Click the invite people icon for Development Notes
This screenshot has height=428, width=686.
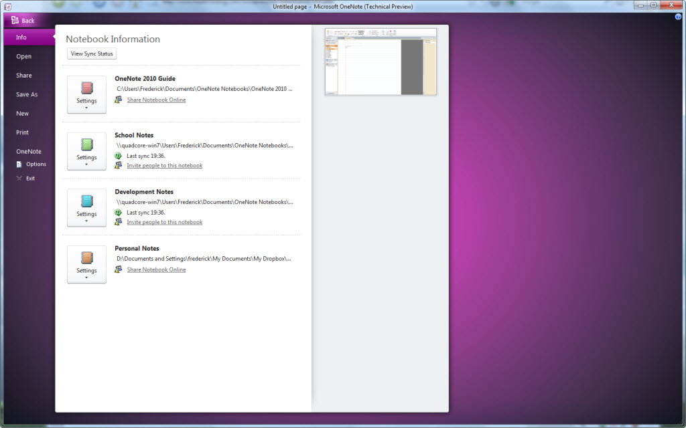tap(118, 222)
